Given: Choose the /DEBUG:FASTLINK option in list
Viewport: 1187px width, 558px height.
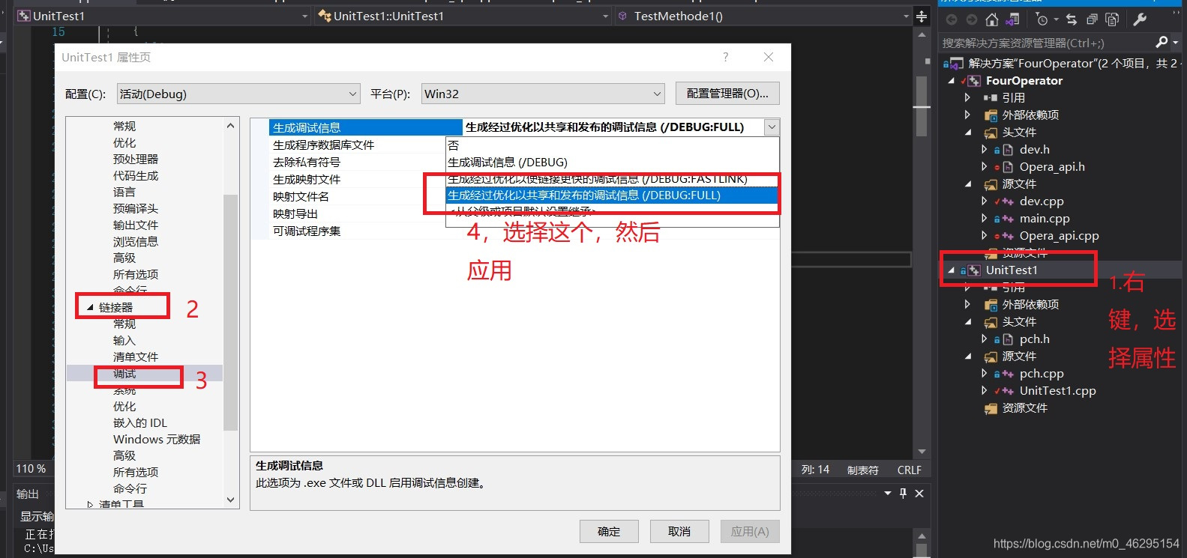Looking at the screenshot, I should (613, 179).
